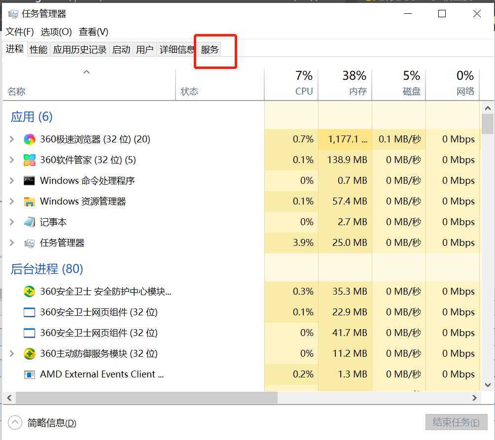This screenshot has height=440, width=495.
Task: Expand the 360软件管家 process group
Action: (x=12, y=160)
